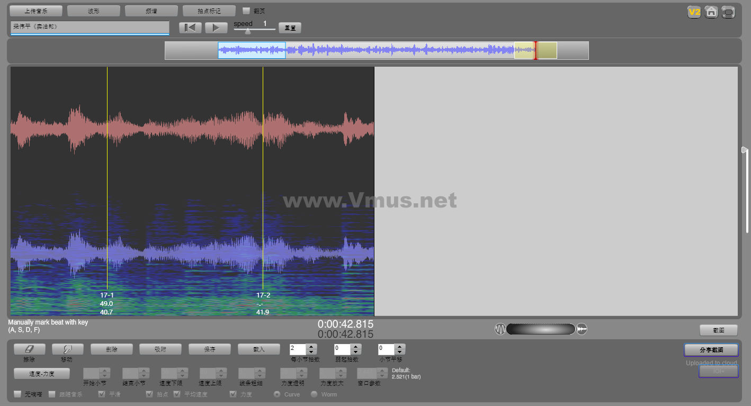Click the compressed waveform icon left of zoom bar
The width and height of the screenshot is (751, 406).
[x=500, y=329]
